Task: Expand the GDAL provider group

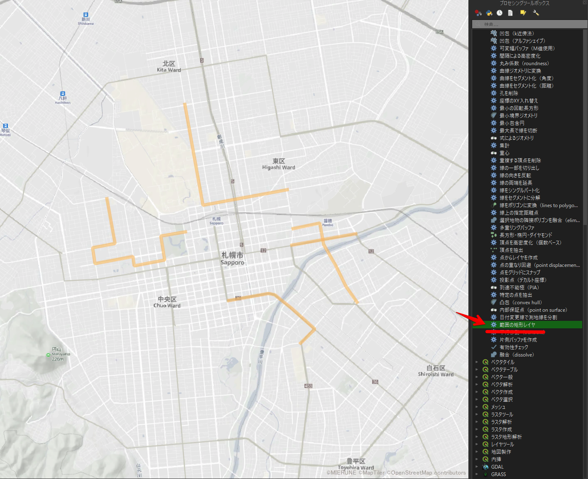Action: coord(477,467)
